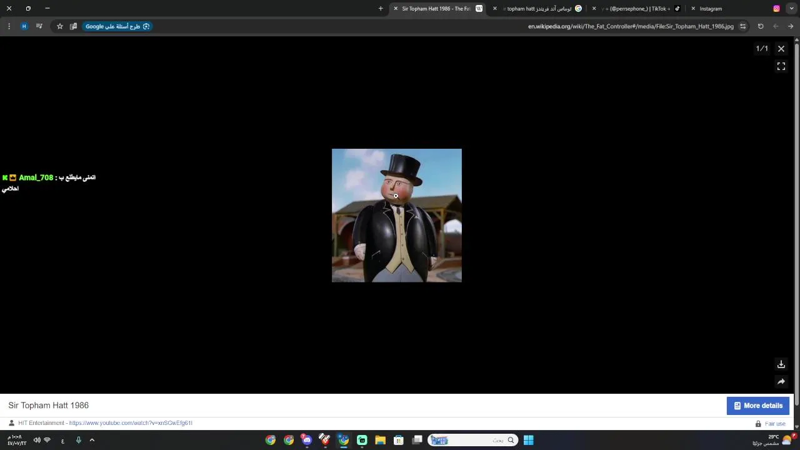Open Task View from the taskbar
This screenshot has height=450, width=800.
(417, 440)
